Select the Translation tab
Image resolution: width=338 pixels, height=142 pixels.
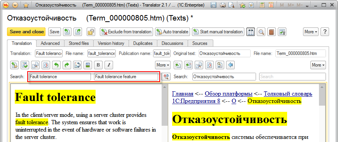coord(21,43)
